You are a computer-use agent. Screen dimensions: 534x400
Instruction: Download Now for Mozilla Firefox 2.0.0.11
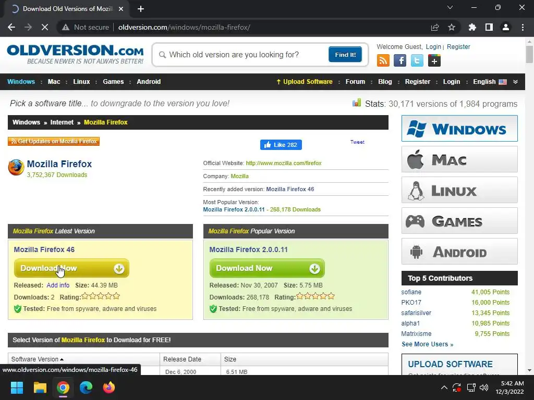tap(267, 268)
